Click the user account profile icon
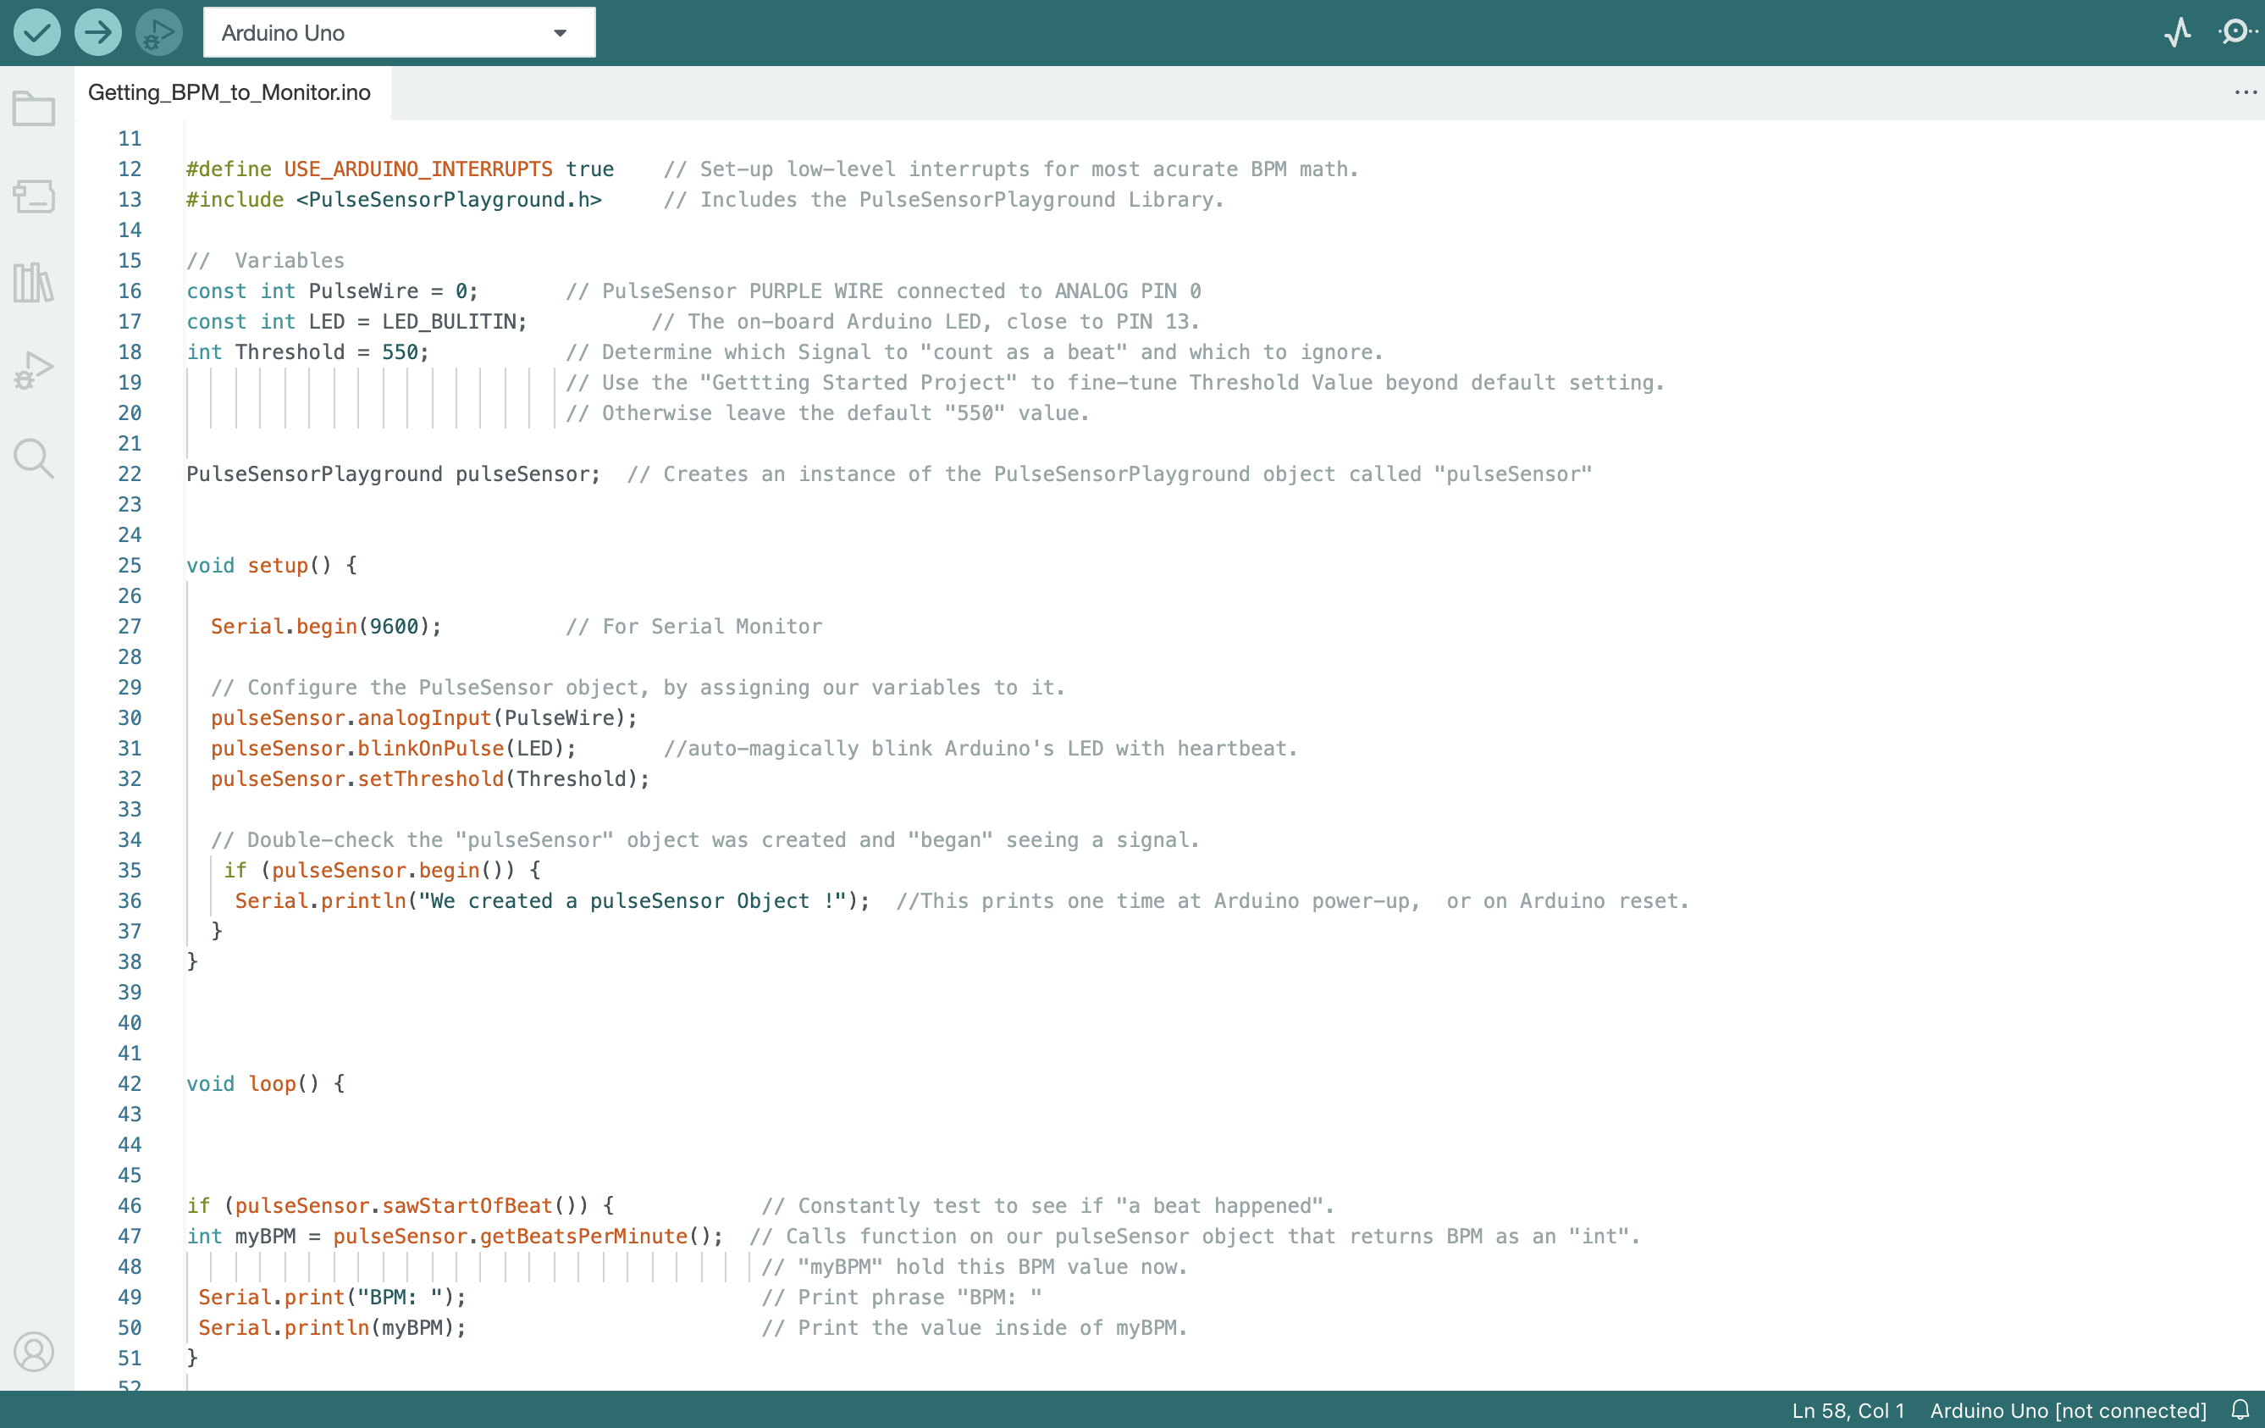Screen dimensions: 2265x1428 (34, 1352)
